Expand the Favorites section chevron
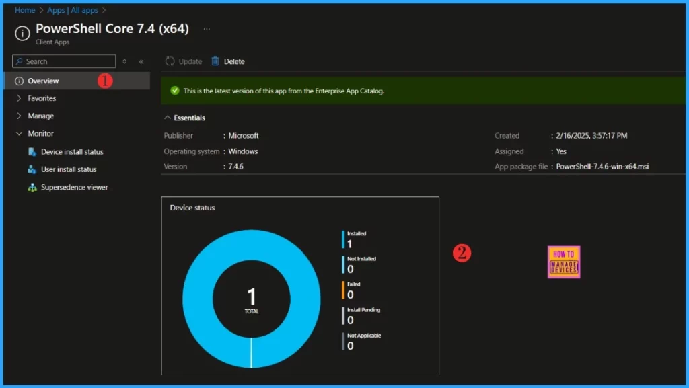This screenshot has height=388, width=689. (x=19, y=98)
